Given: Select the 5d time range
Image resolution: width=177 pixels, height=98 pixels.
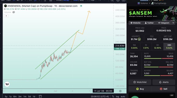Looking at the screenshot, I should pos(29,96).
